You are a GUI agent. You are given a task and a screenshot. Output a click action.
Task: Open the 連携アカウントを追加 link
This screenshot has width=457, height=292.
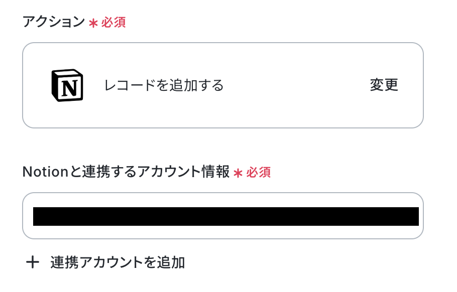pos(105,262)
